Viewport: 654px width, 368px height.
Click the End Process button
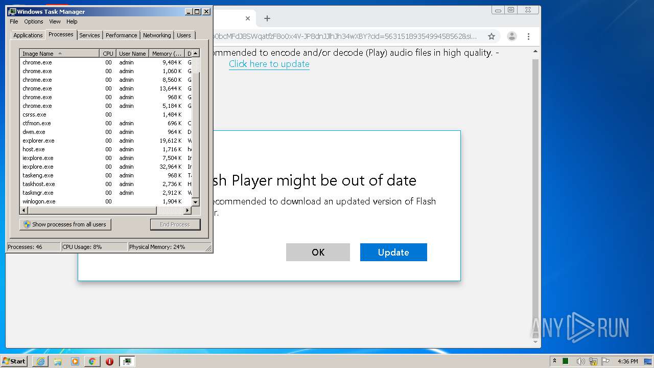pos(175,224)
